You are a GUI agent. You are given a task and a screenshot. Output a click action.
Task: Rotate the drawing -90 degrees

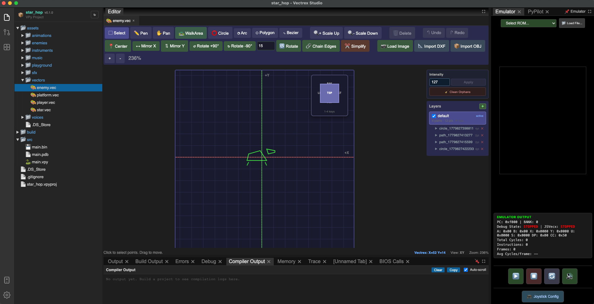coord(240,46)
